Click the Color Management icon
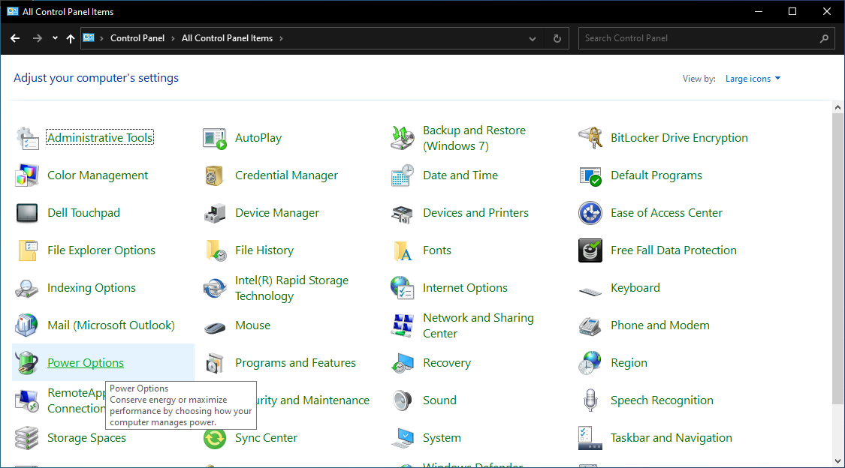The image size is (845, 468). [27, 175]
